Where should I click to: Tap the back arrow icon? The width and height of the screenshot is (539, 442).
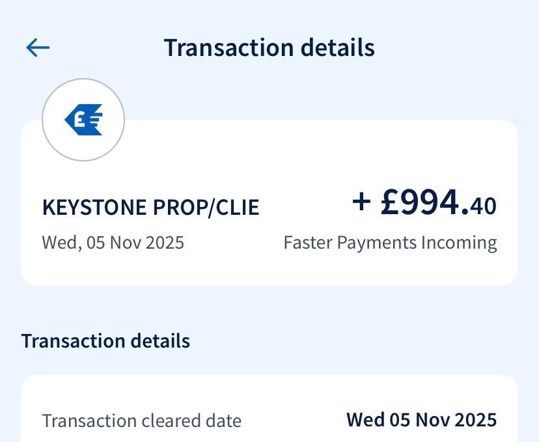pos(38,48)
